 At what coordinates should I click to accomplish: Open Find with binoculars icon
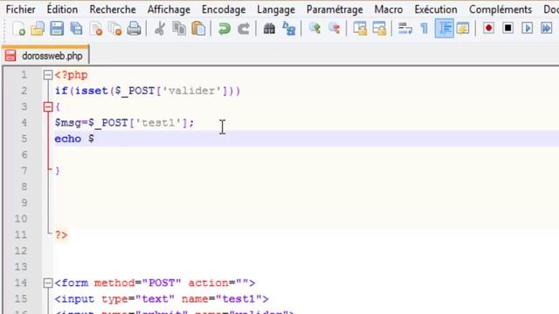click(269, 29)
